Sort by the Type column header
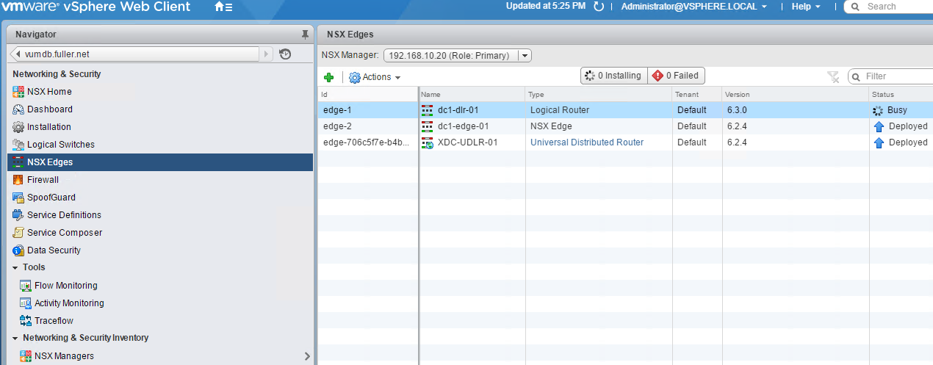Image resolution: width=933 pixels, height=365 pixels. 599,95
